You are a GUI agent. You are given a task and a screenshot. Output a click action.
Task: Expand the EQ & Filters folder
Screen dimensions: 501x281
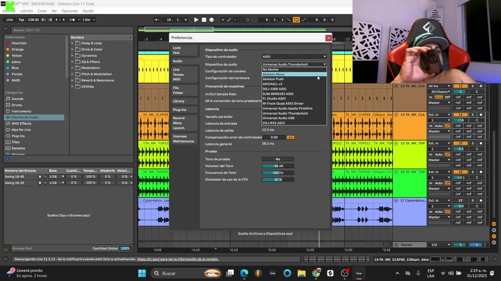[x=73, y=62]
